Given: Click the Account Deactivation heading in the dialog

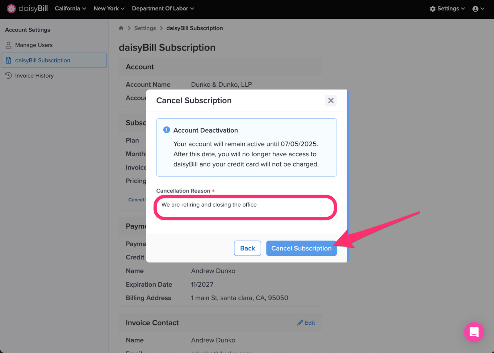Looking at the screenshot, I should pos(205,130).
